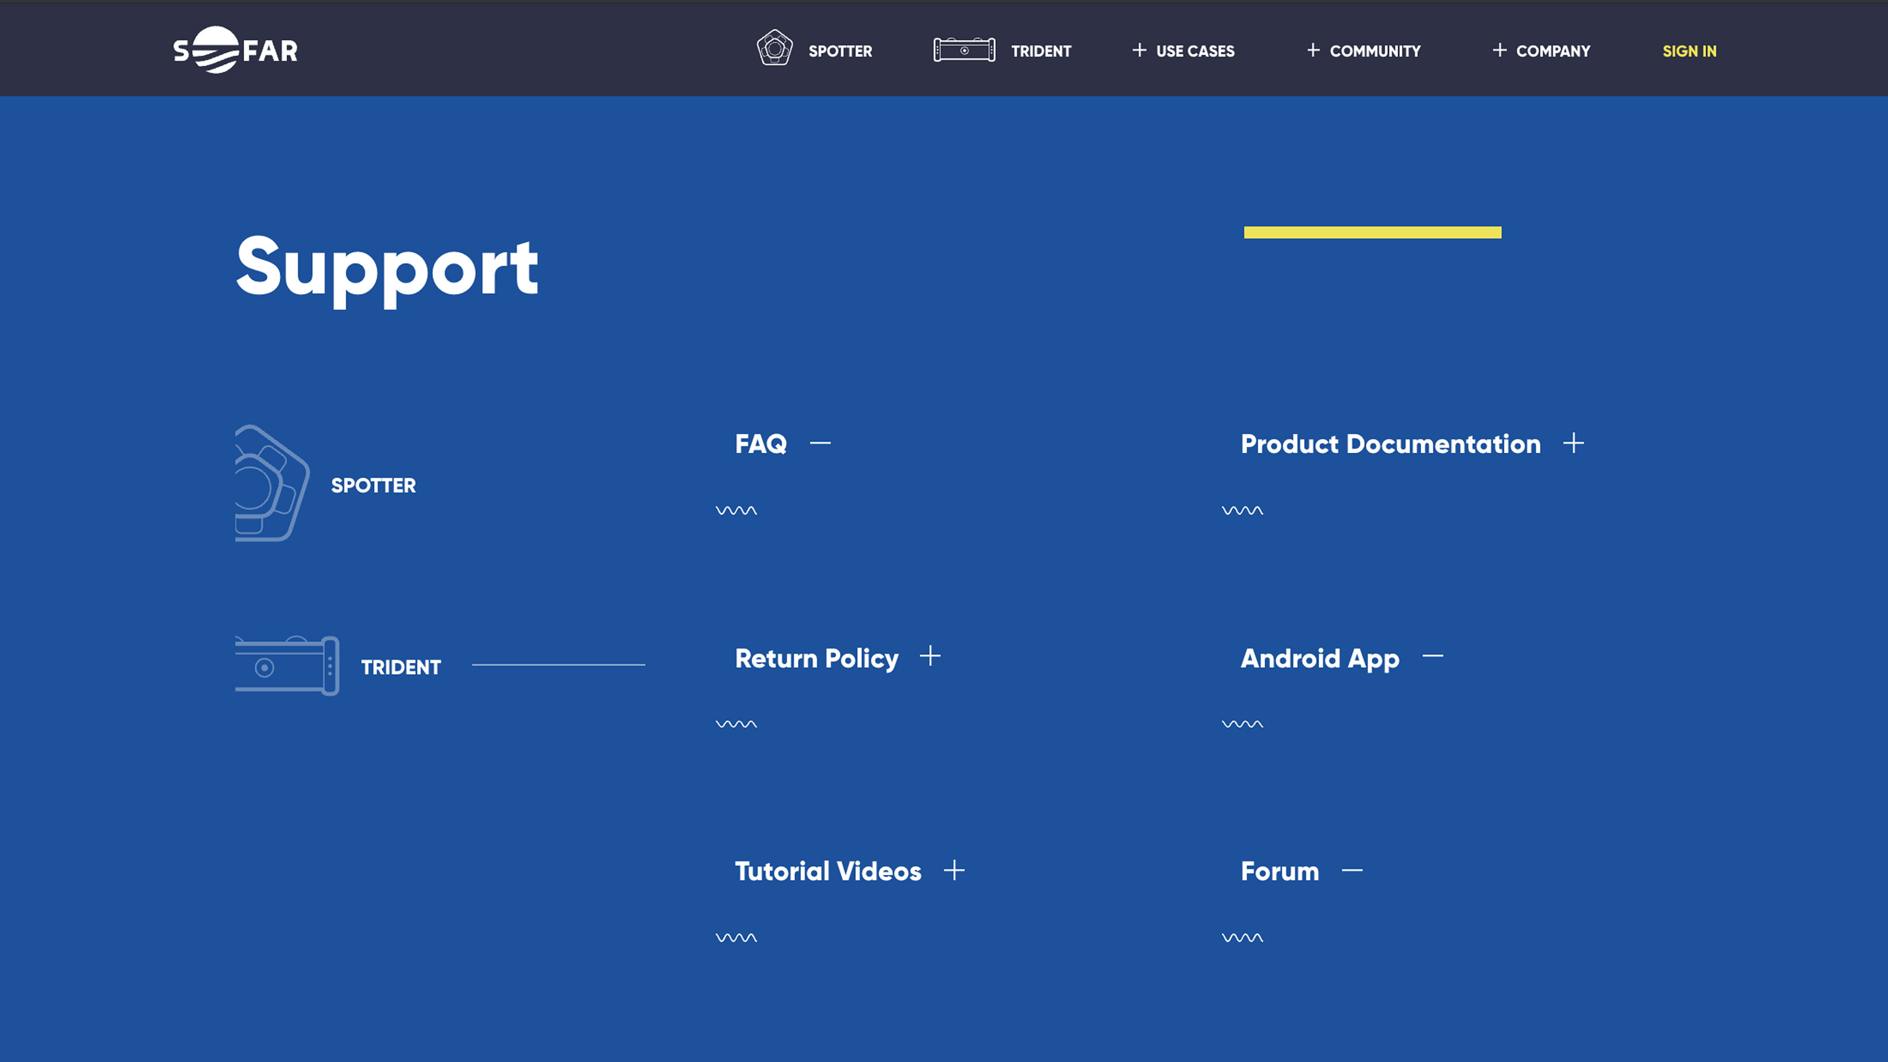1888x1062 pixels.
Task: Click the Sign In link
Action: (1689, 51)
